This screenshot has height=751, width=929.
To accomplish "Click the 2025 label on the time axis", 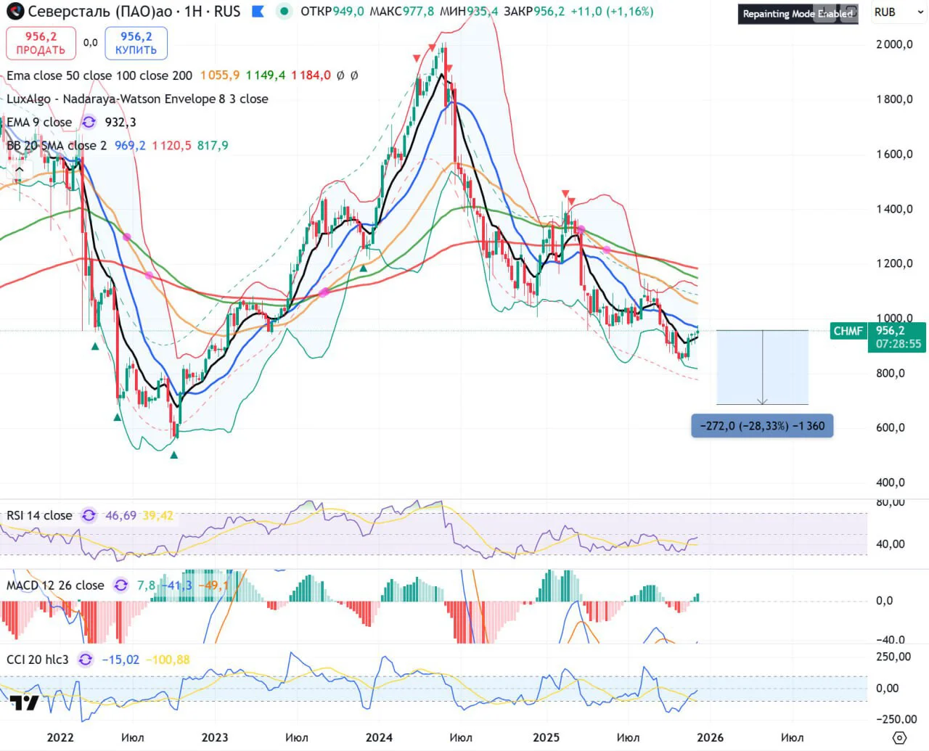I will point(546,737).
